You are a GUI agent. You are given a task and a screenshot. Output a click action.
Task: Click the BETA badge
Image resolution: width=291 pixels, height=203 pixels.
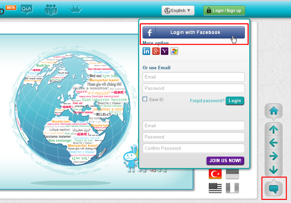click(11, 8)
